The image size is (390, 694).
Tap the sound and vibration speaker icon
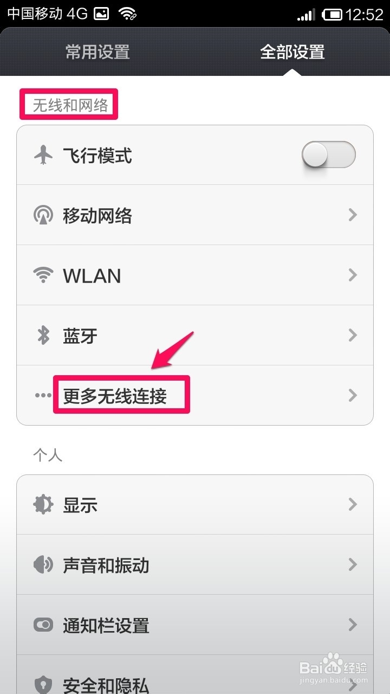(x=43, y=565)
